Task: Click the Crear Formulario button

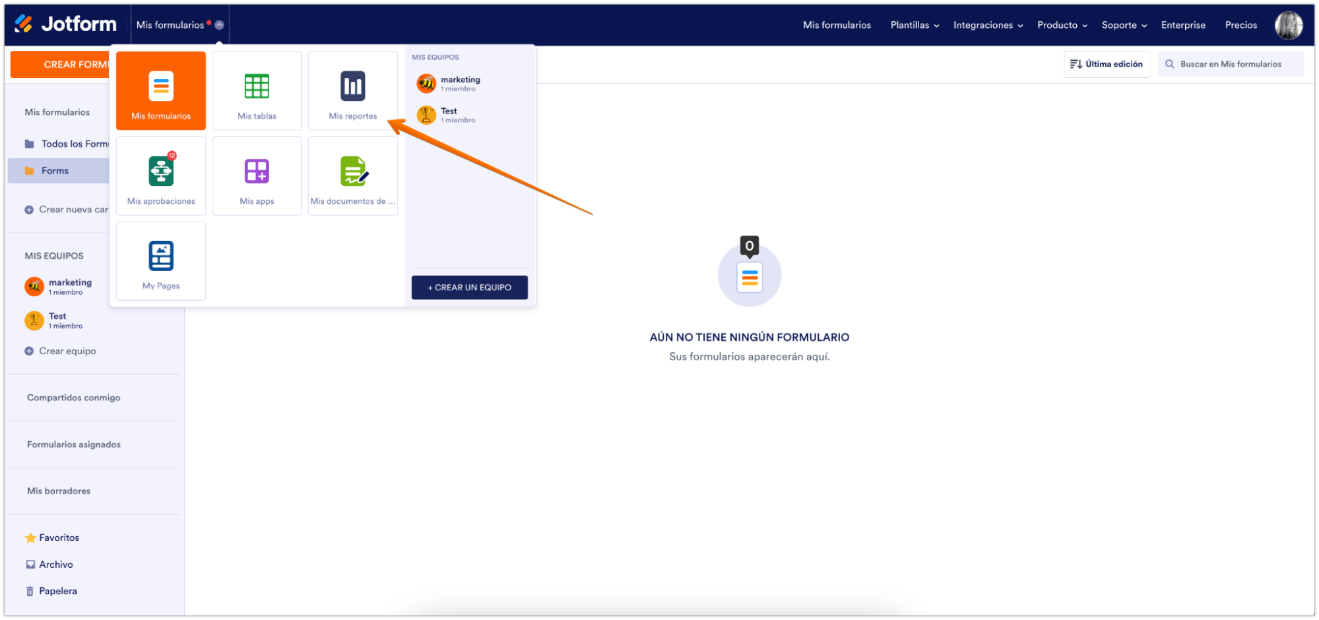Action: point(60,65)
